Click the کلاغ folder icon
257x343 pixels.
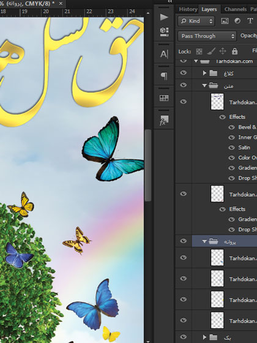click(x=213, y=73)
